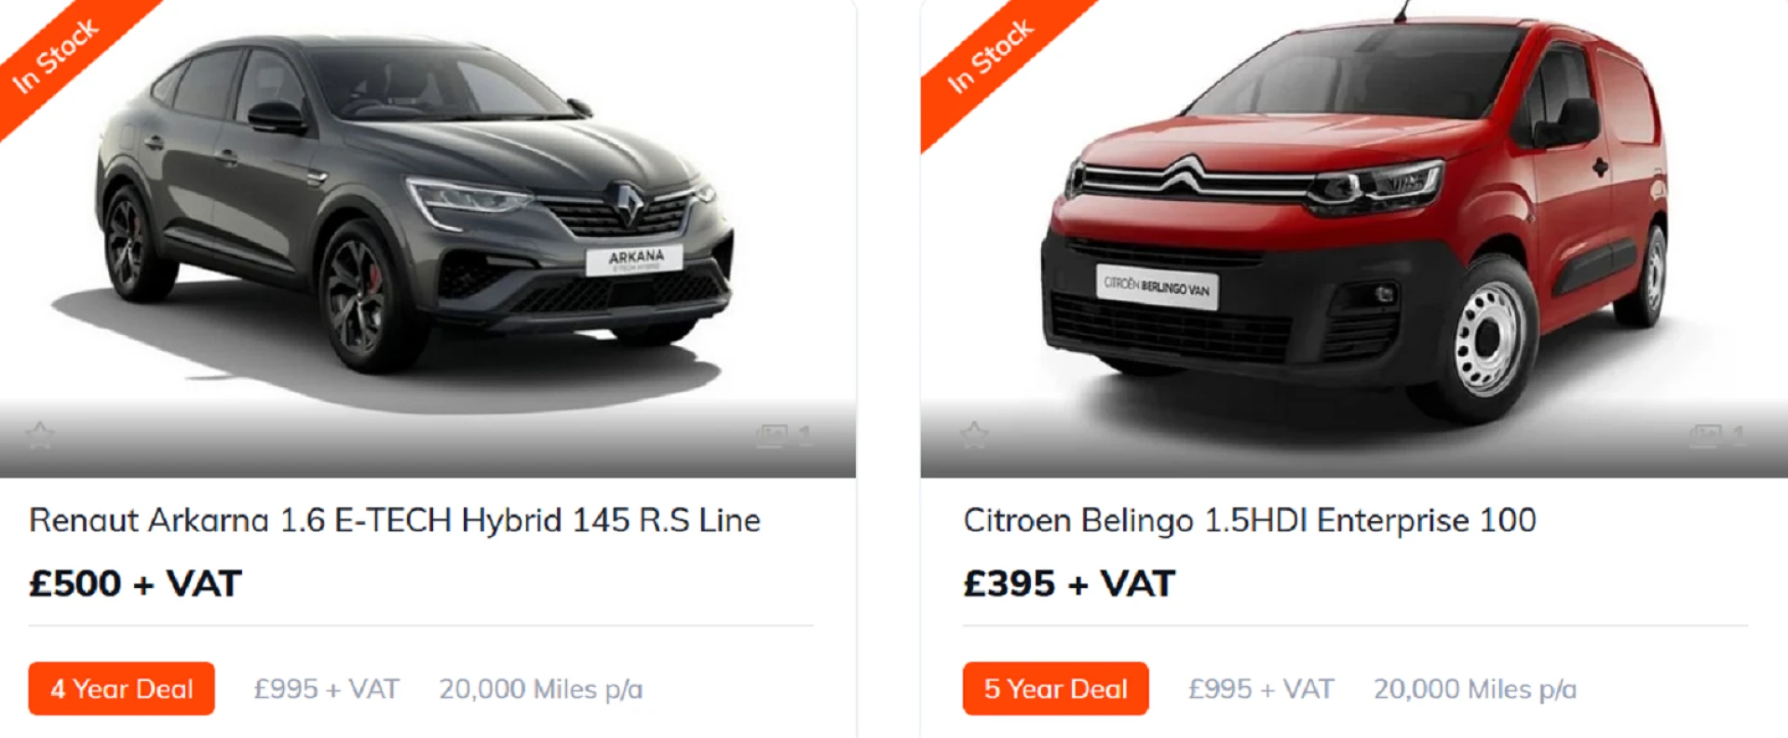The image size is (1788, 738).
Task: Click 20,000 Miles p/a on Renault card
Action: tap(541, 689)
